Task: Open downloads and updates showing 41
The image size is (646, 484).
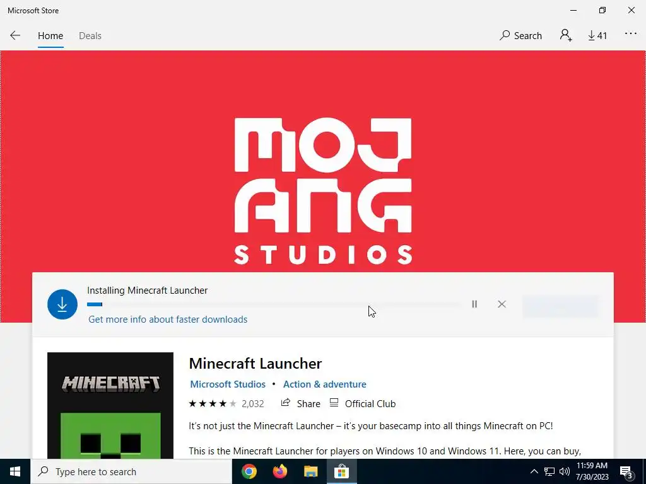Action: pos(597,36)
